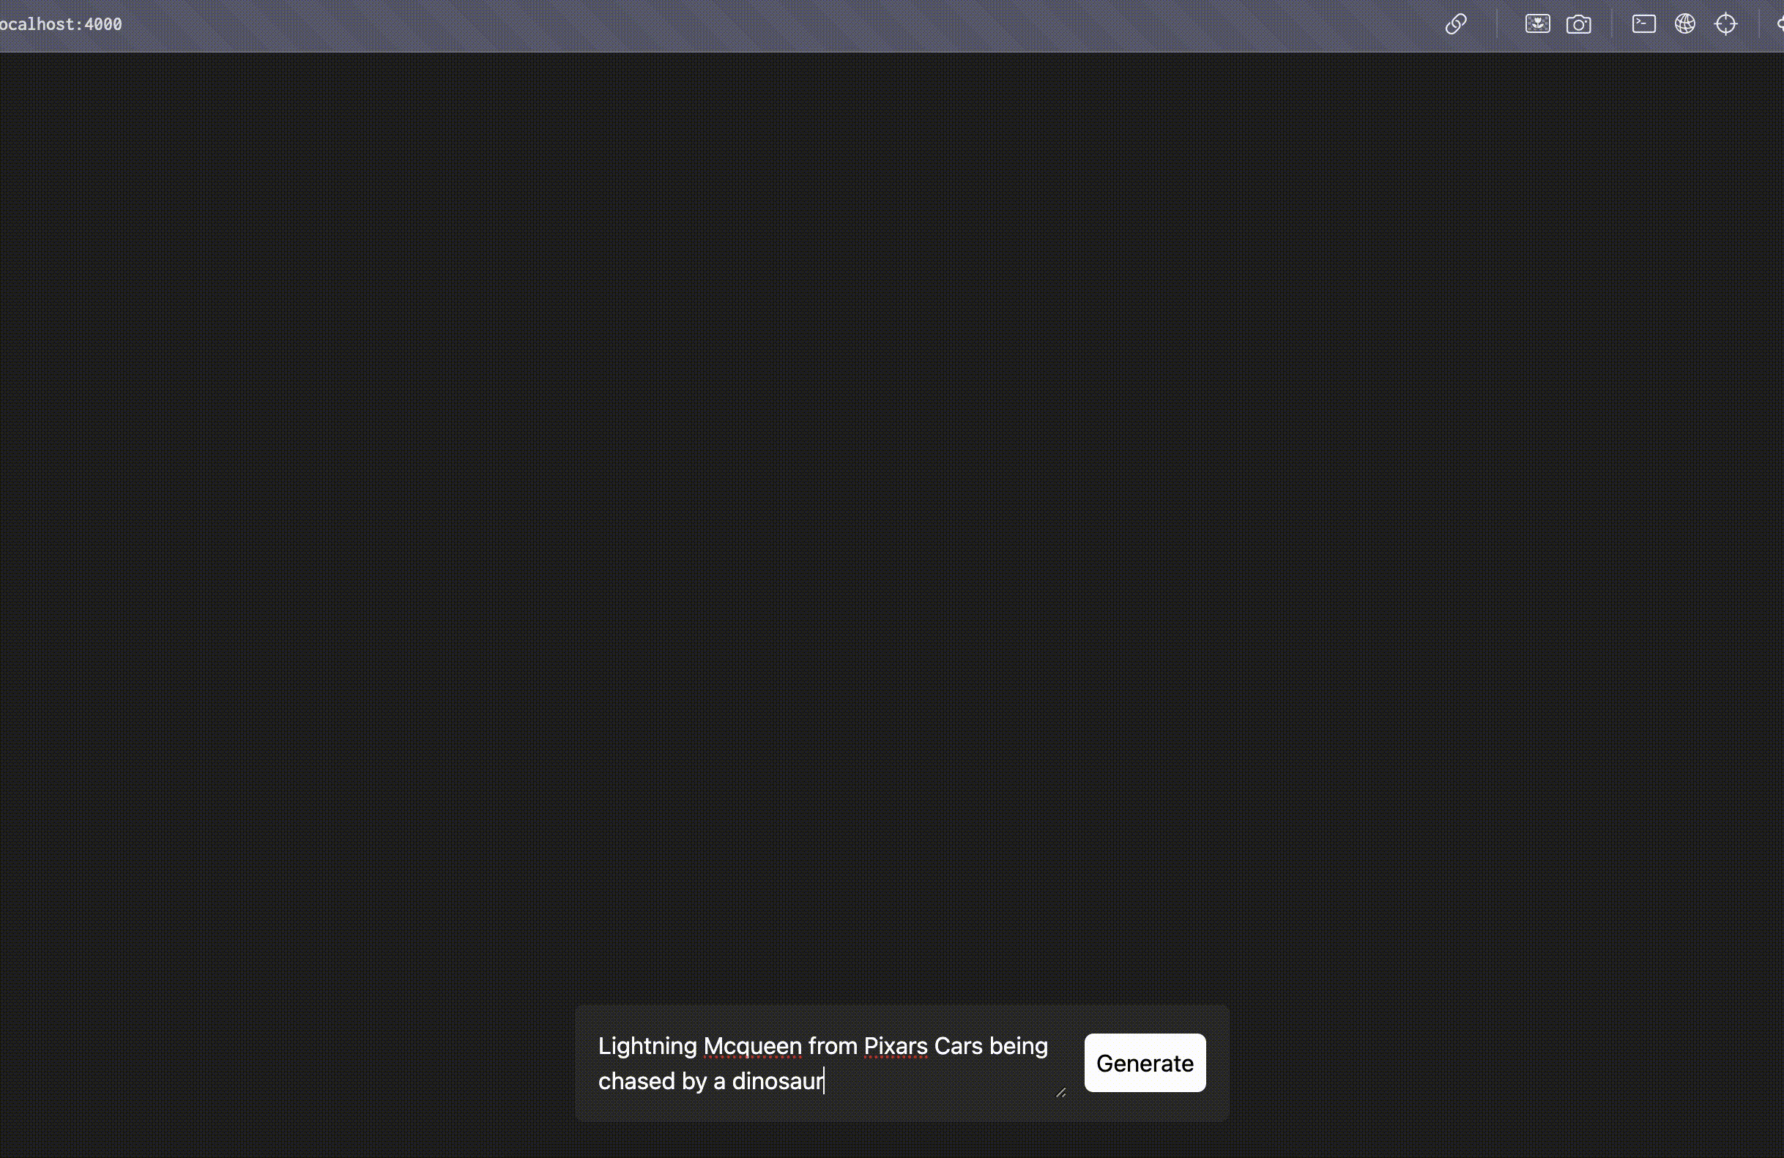This screenshot has height=1158, width=1784.
Task: Click on the word Lightning in prompt
Action: pyautogui.click(x=647, y=1046)
